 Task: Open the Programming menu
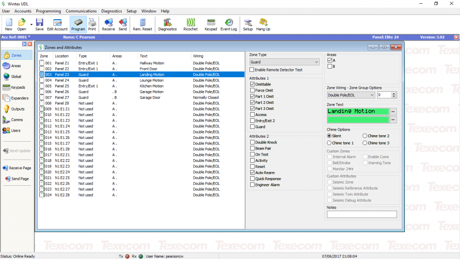tap(48, 11)
